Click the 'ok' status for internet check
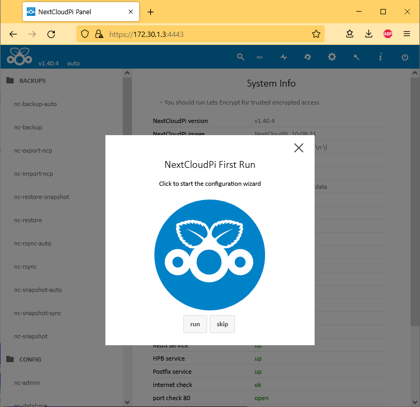This screenshot has width=420, height=407. coord(258,385)
